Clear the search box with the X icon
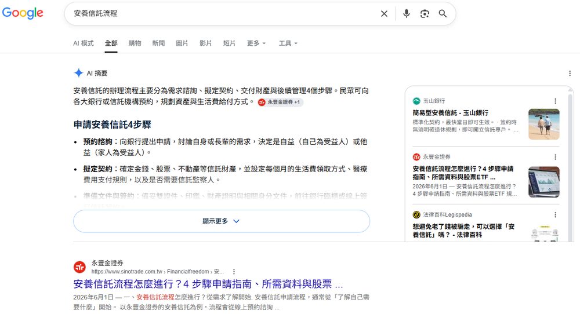The width and height of the screenshot is (580, 314). pyautogui.click(x=384, y=14)
